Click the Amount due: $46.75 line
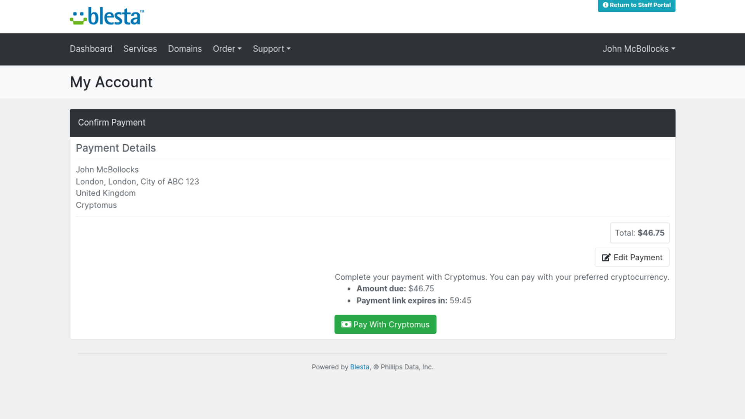The image size is (745, 419). point(395,289)
